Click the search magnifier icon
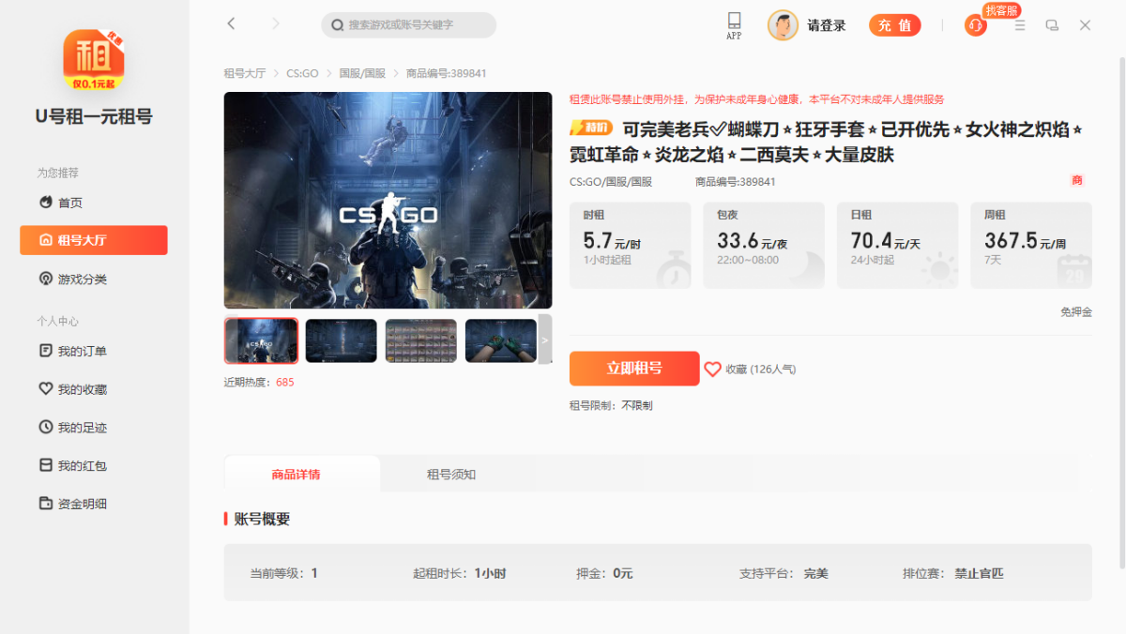Viewport: 1126px width, 634px height. [x=337, y=25]
